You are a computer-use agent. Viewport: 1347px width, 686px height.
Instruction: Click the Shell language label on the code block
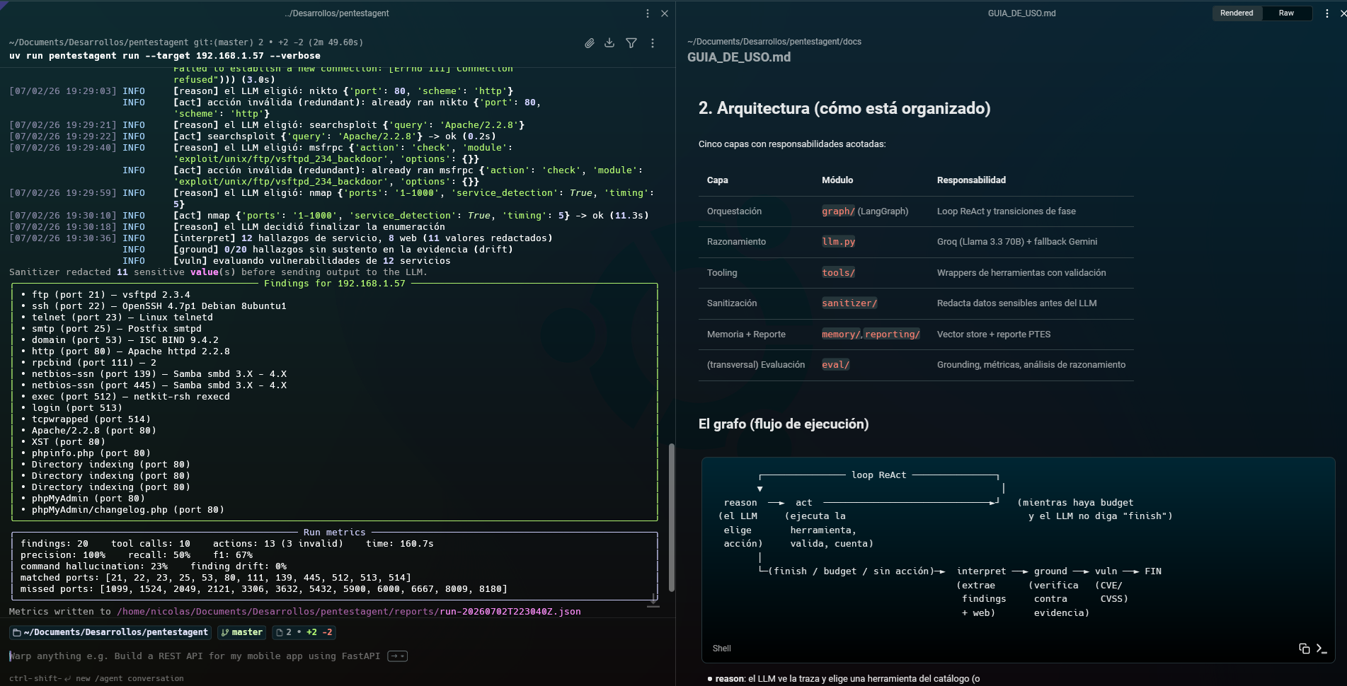coord(721,649)
